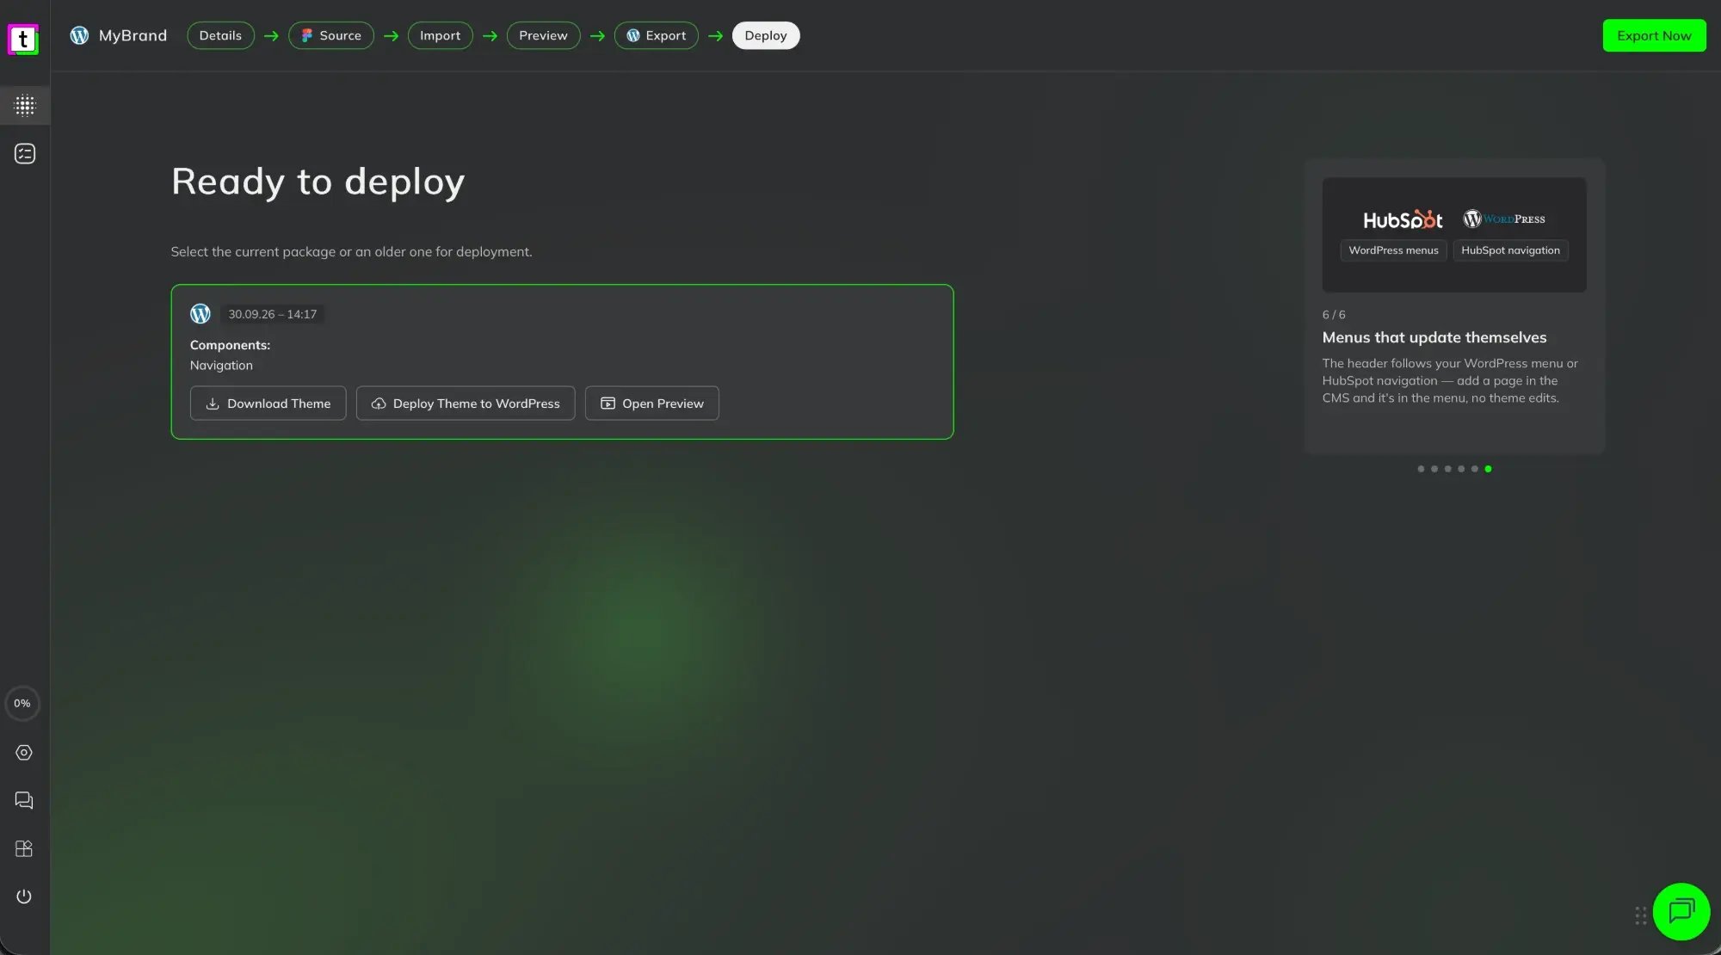Click the 0% progress indicator
This screenshot has height=955, width=1721.
point(22,704)
